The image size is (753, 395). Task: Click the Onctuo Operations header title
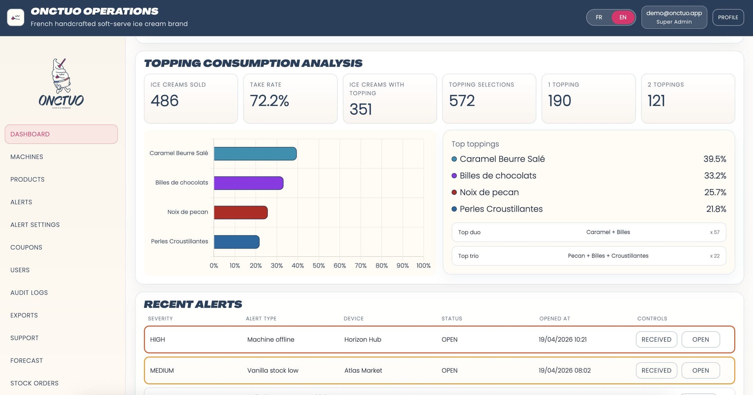click(95, 11)
